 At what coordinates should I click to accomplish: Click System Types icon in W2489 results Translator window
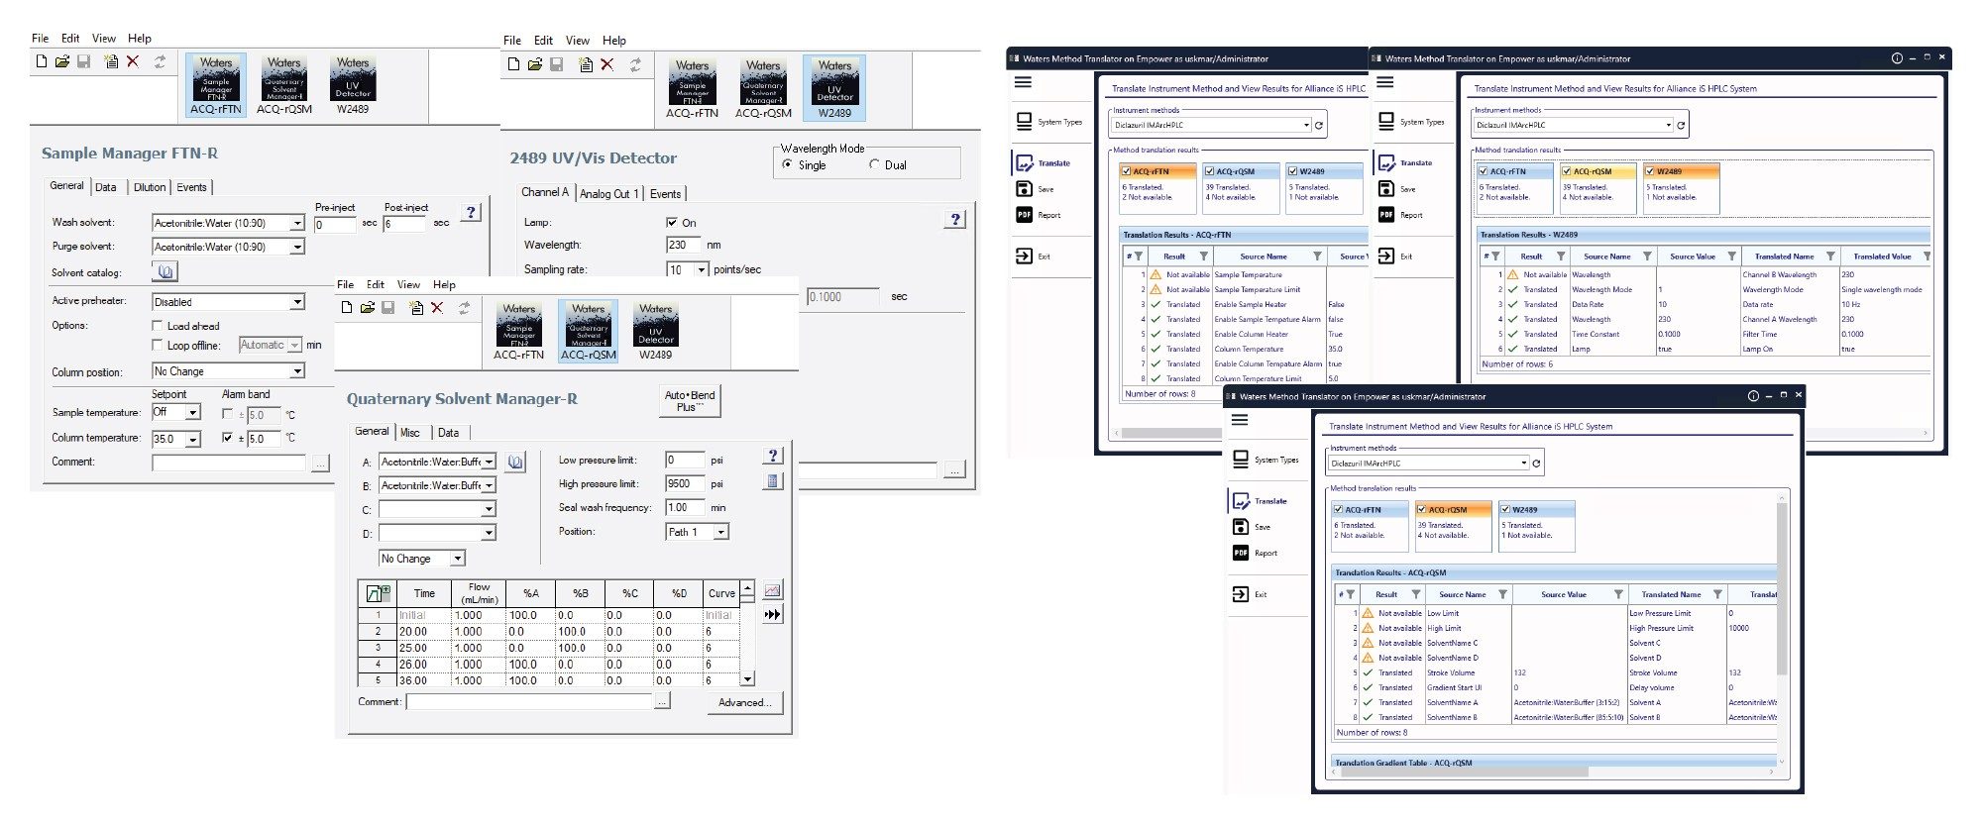click(1386, 121)
